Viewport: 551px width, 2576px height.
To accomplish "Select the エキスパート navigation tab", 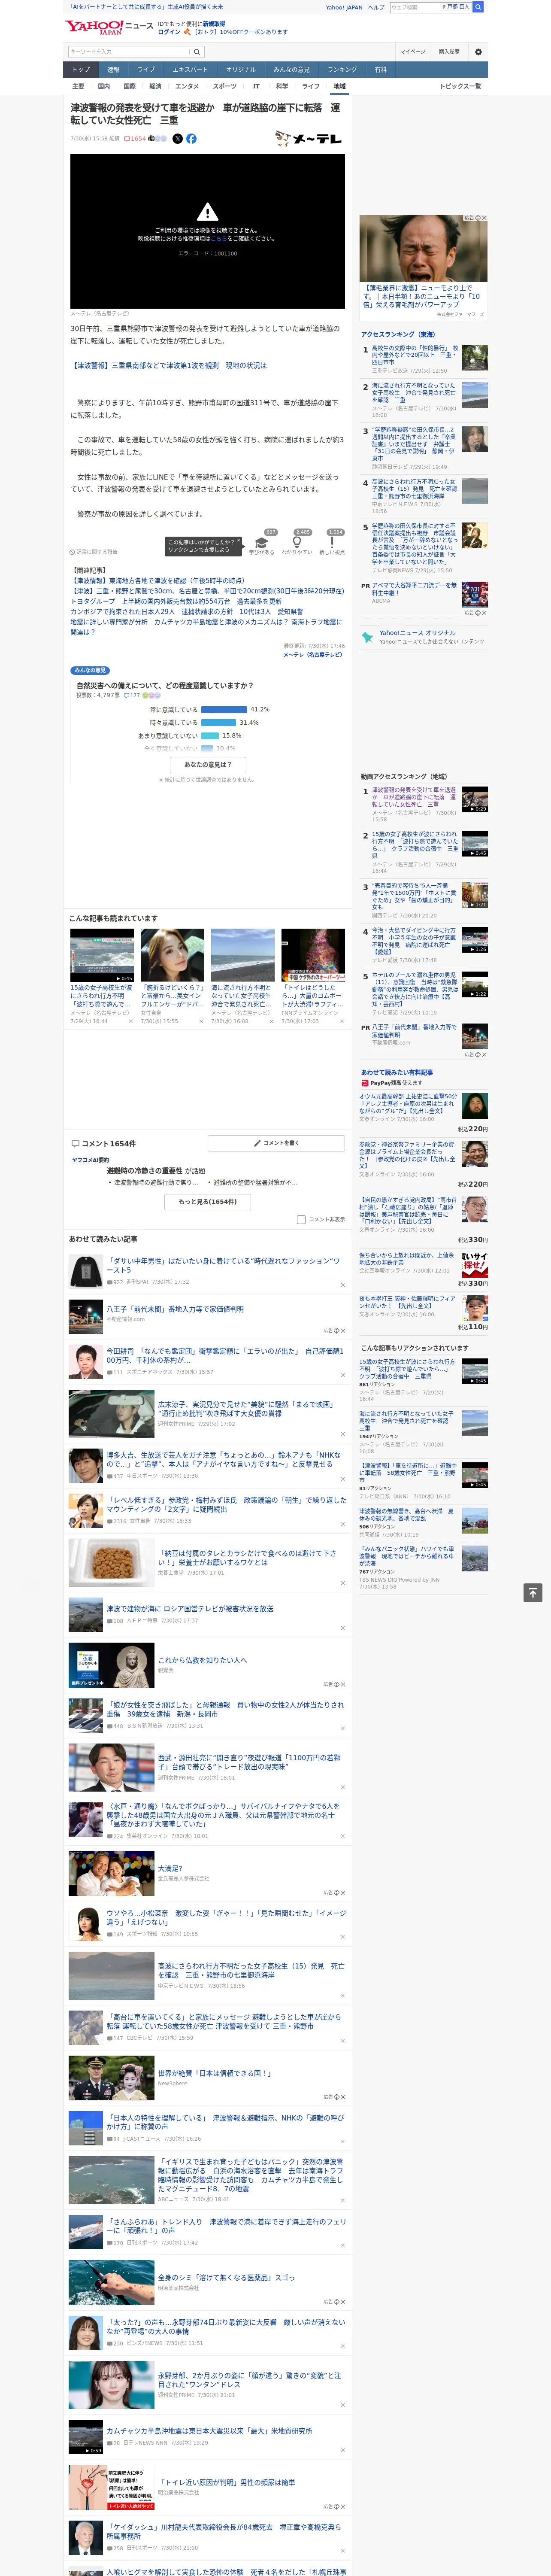I will click(x=190, y=69).
